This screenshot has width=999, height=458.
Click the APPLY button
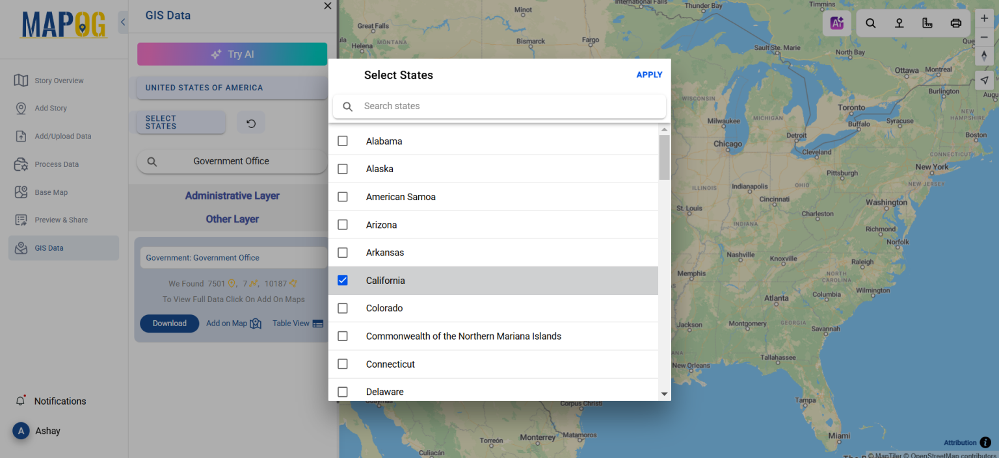pyautogui.click(x=649, y=74)
